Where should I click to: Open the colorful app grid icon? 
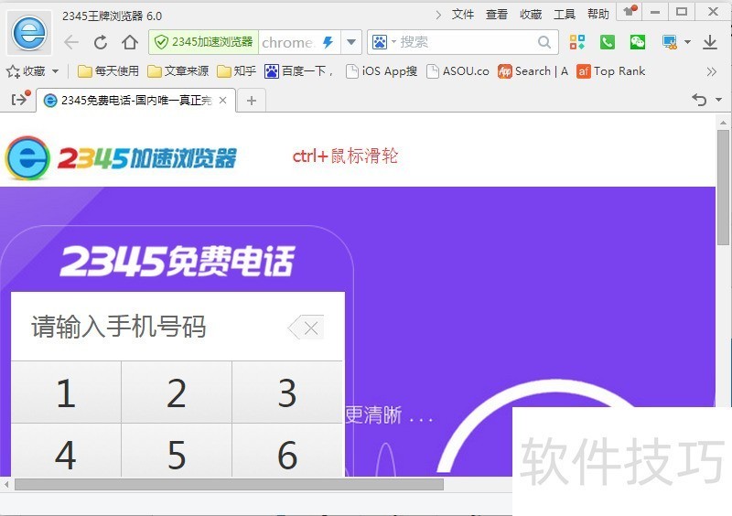(577, 42)
